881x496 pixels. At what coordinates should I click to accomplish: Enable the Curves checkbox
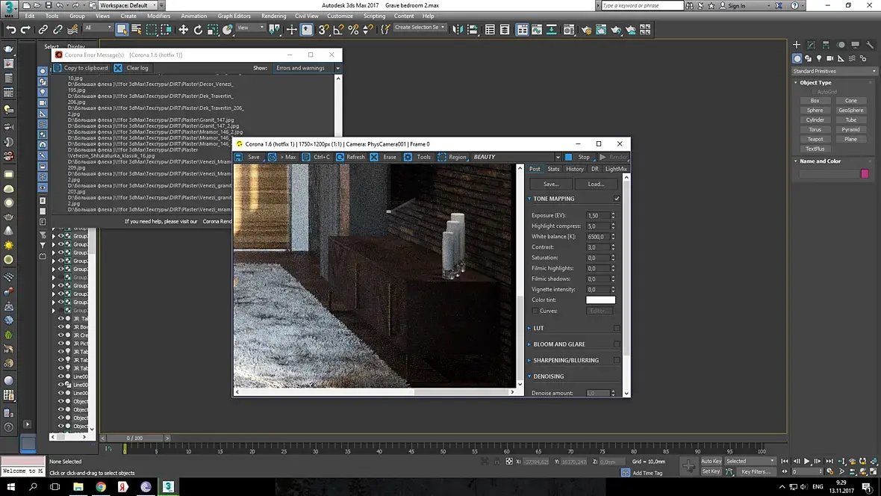tap(535, 311)
